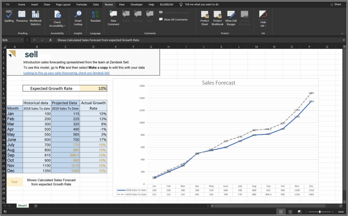Switch to Page Layout view
348x216 pixels.
click(x=290, y=212)
